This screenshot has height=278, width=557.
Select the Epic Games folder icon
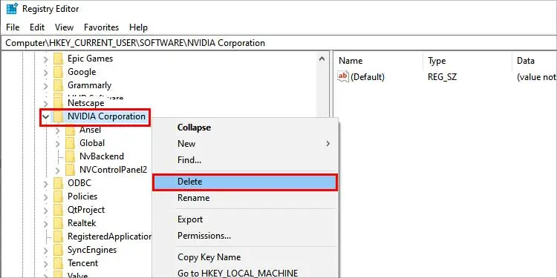[58, 59]
